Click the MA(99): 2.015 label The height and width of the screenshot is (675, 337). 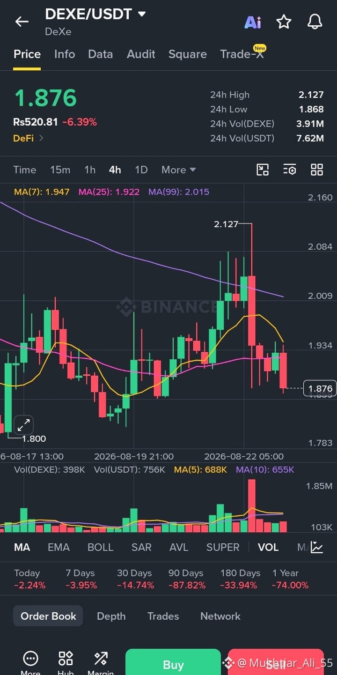179,192
